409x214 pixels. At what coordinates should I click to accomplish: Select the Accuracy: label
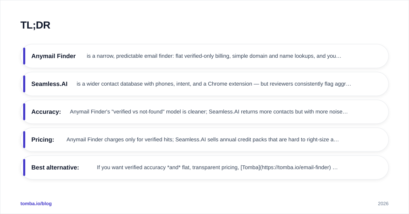[46, 112]
